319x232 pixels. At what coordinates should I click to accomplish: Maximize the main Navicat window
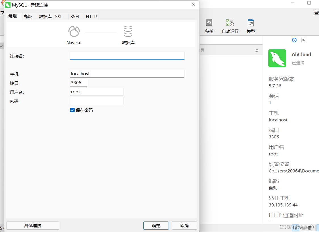coord(309,3)
